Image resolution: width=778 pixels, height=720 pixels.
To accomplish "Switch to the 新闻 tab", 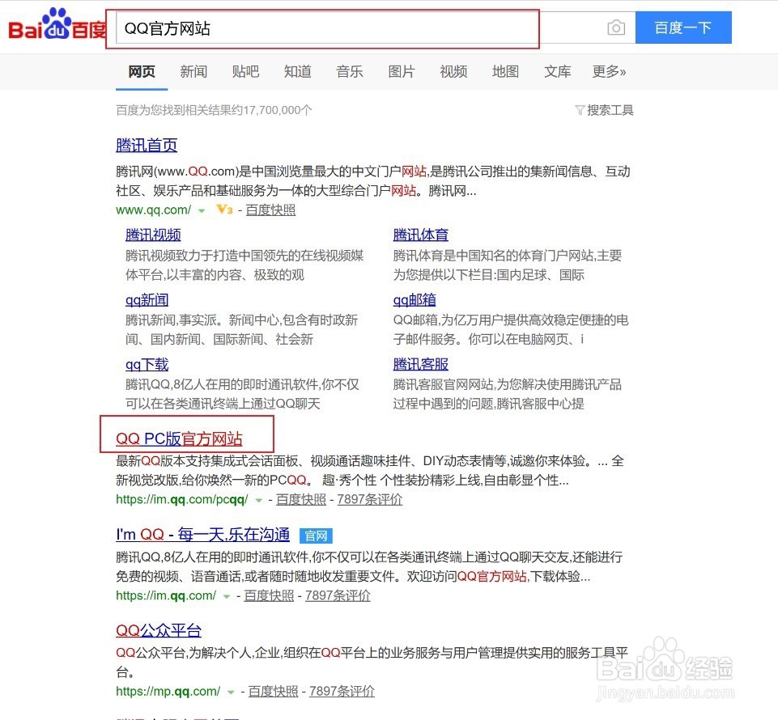I will point(193,72).
